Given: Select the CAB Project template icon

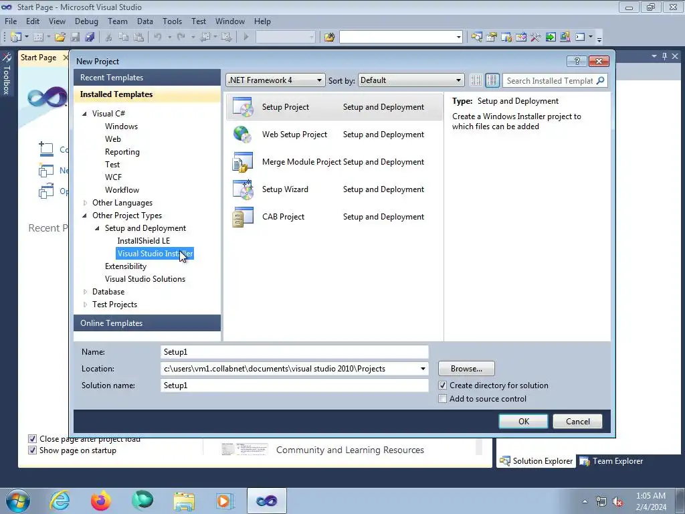Looking at the screenshot, I should pyautogui.click(x=243, y=218).
